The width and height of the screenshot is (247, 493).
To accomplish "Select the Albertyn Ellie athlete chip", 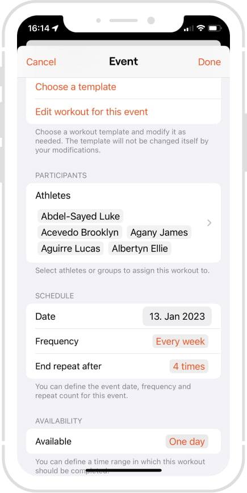I will pos(140,248).
